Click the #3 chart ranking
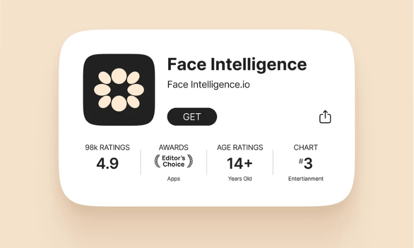414x248 pixels. point(306,164)
